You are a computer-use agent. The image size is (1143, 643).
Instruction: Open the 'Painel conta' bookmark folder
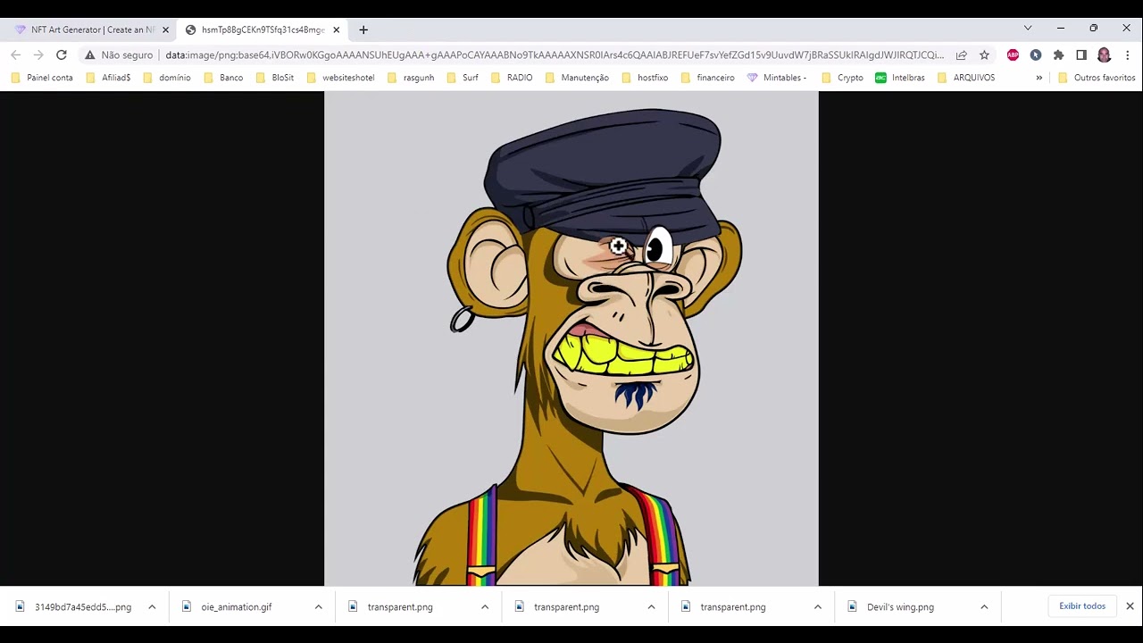[x=42, y=78]
